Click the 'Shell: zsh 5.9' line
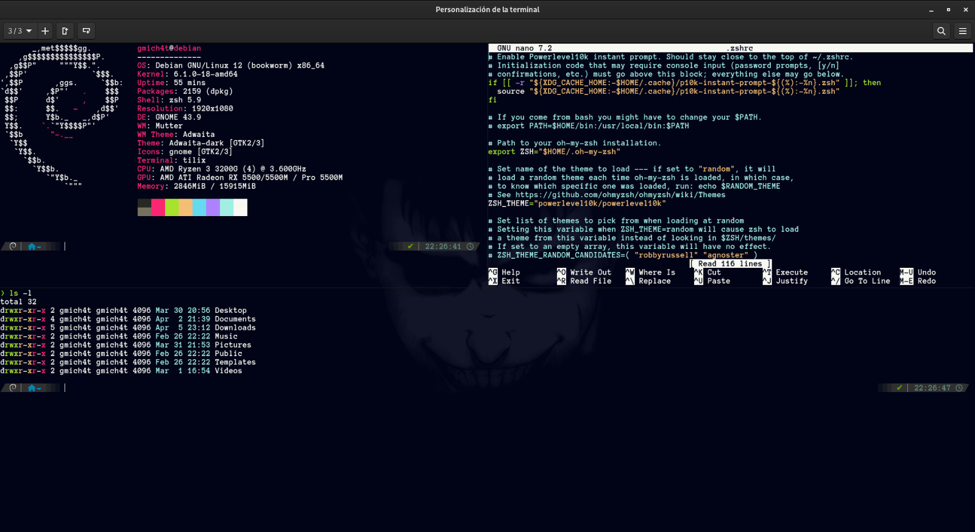975x532 pixels. (x=169, y=100)
